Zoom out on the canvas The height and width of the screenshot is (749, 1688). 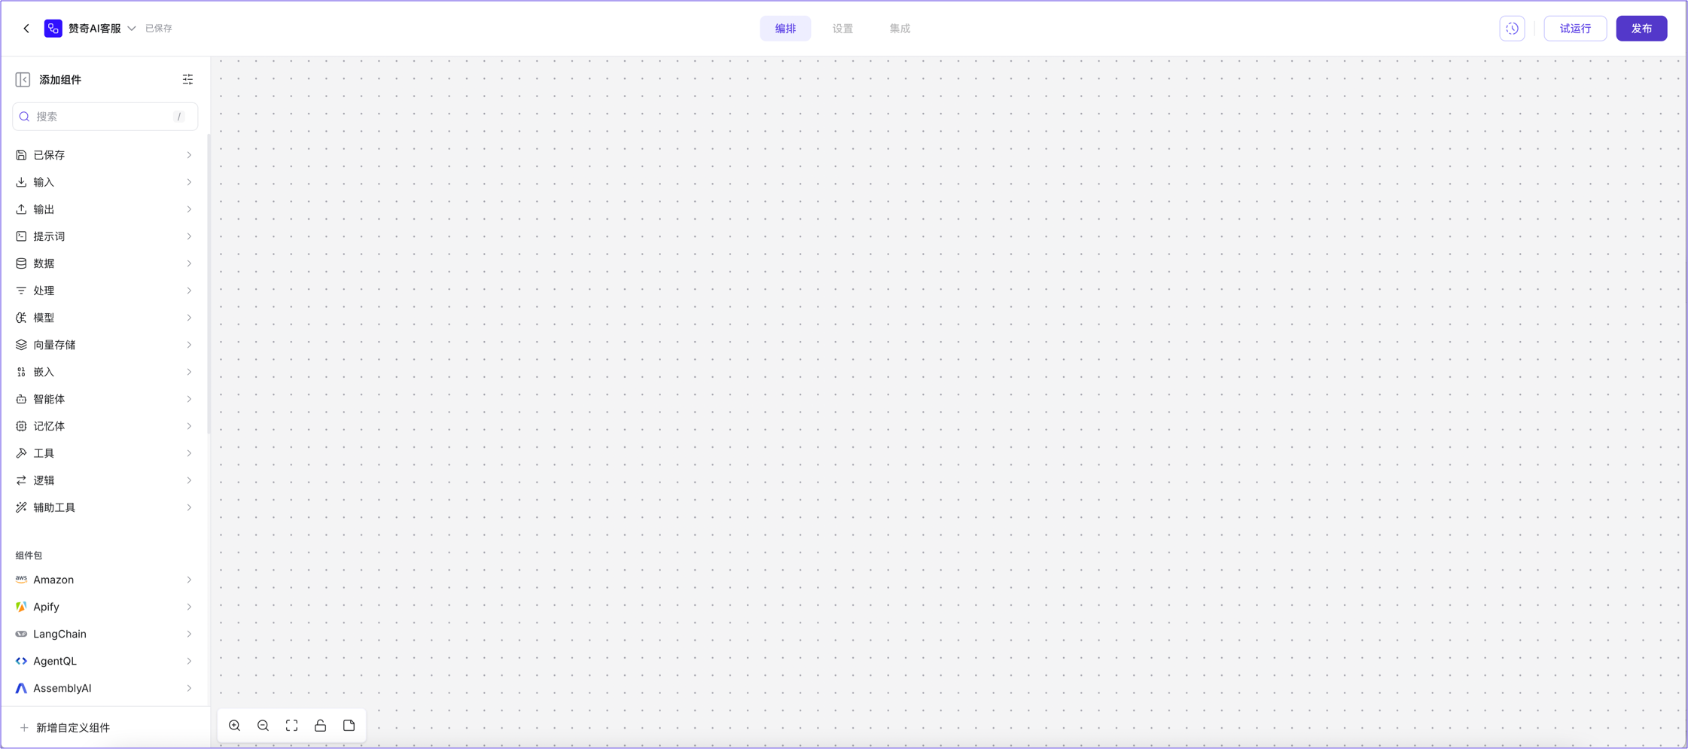tap(264, 726)
